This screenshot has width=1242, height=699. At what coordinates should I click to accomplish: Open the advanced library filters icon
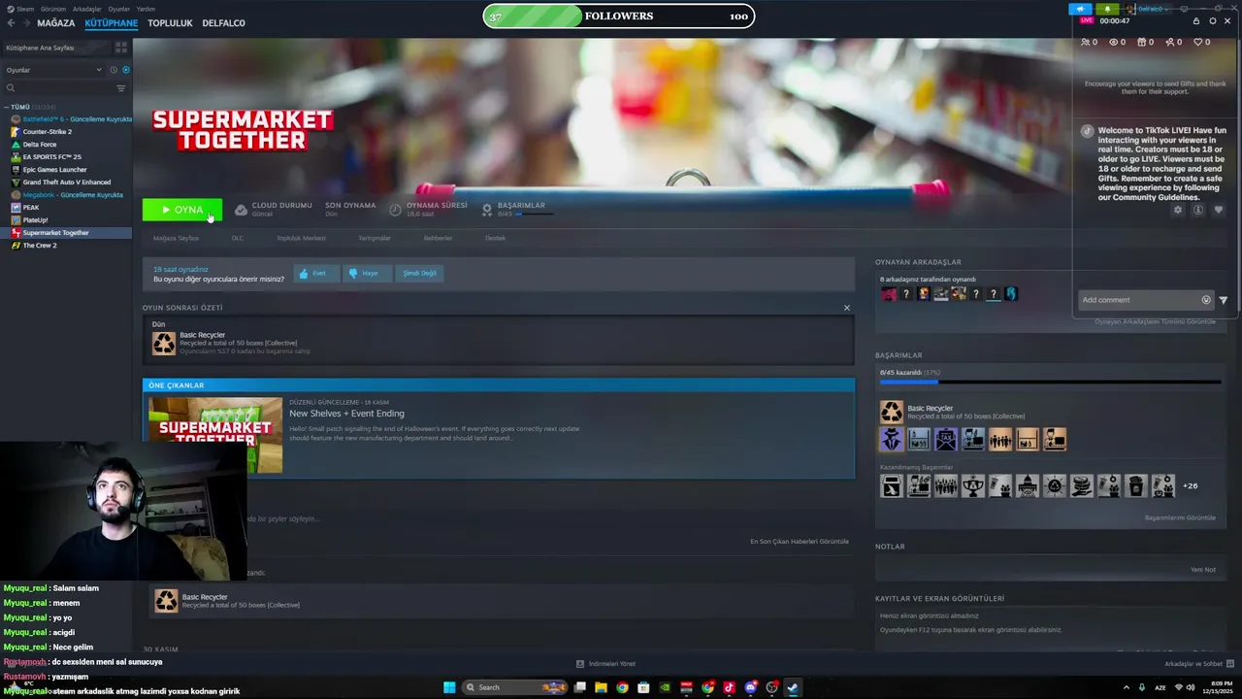click(x=121, y=88)
